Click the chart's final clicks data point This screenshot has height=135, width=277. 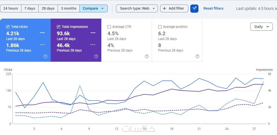click(x=263, y=79)
